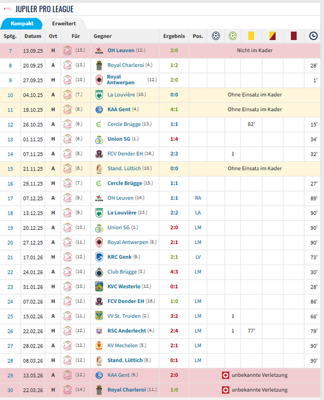Click FCV Dender EH crest in matchday 14 row
Image resolution: width=324 pixels, height=400 pixels.
coord(99,154)
